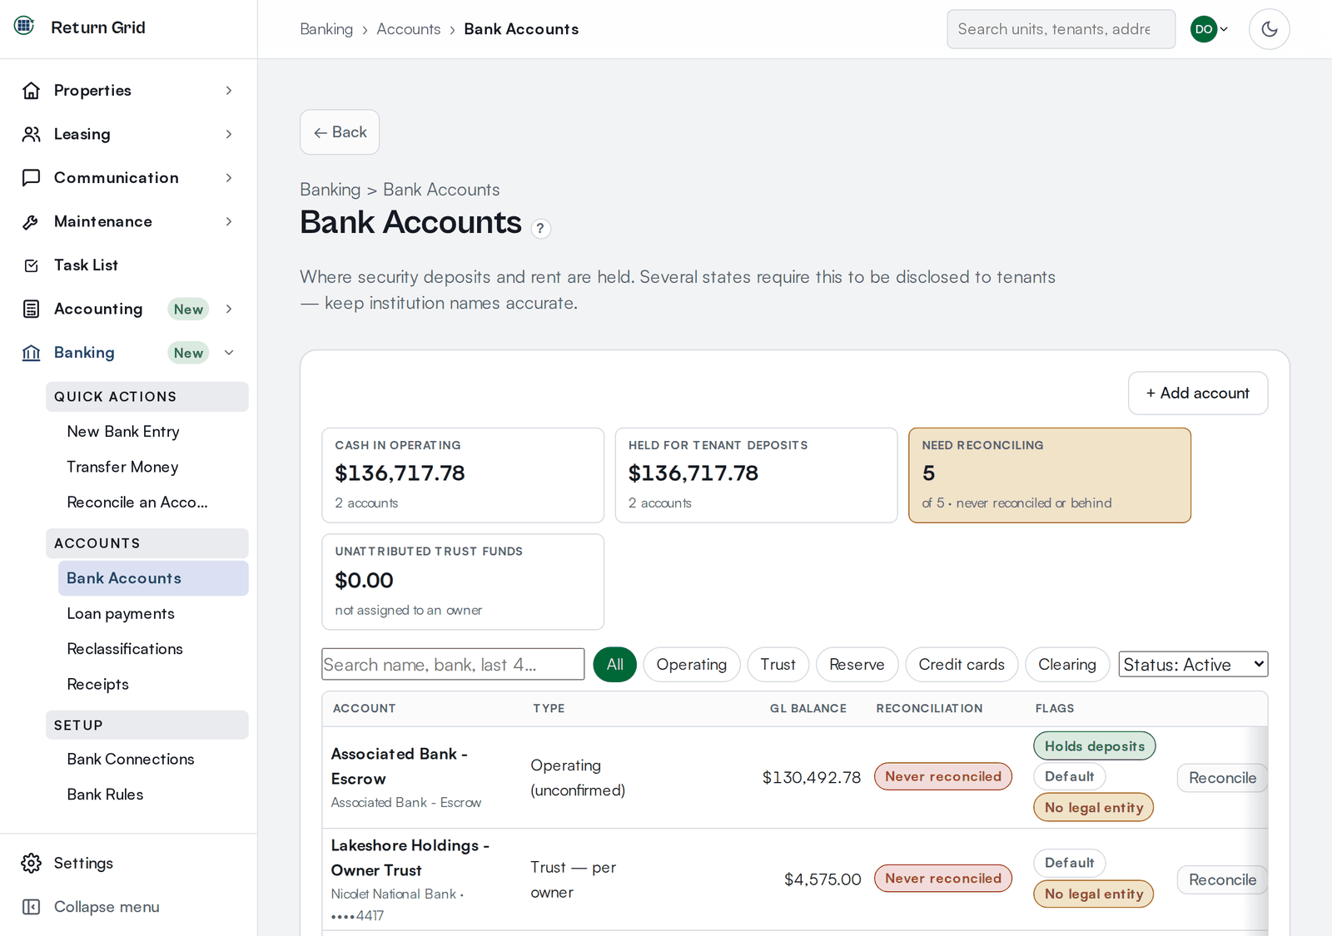Filter accounts by Clearing

pos(1066,664)
